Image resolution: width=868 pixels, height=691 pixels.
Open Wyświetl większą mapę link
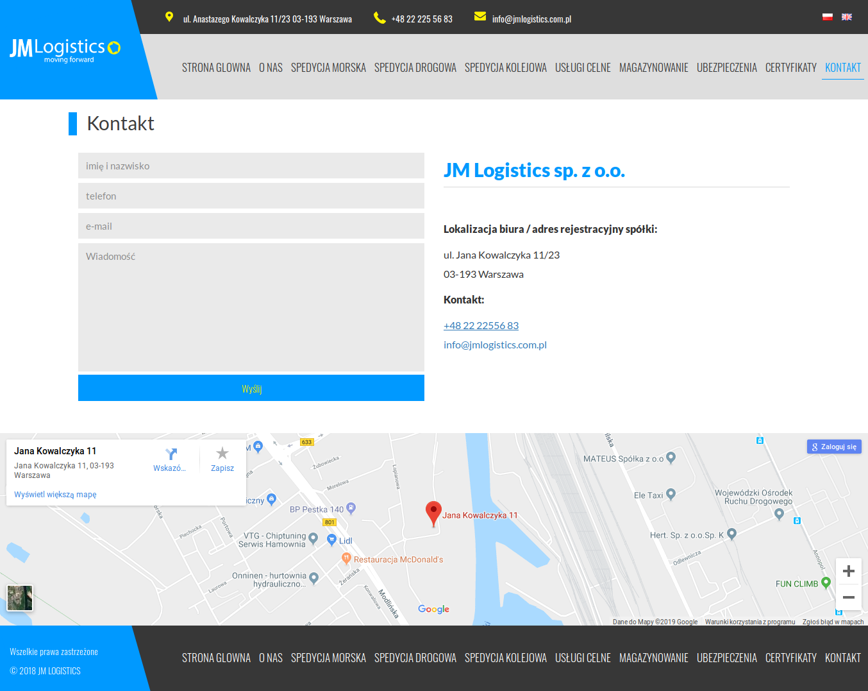click(55, 495)
